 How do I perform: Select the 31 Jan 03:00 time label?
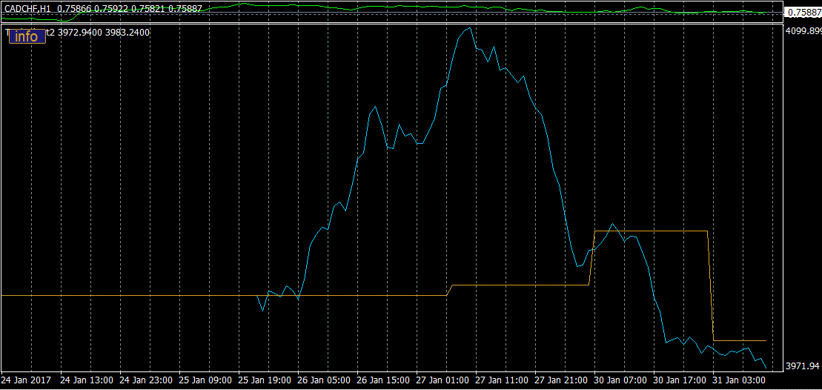coord(739,380)
